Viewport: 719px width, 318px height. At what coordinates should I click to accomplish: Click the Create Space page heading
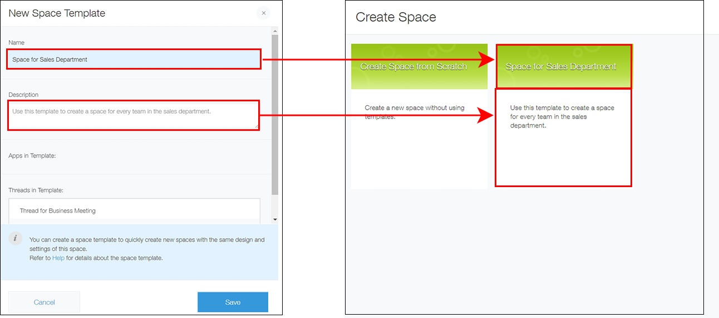(x=396, y=17)
